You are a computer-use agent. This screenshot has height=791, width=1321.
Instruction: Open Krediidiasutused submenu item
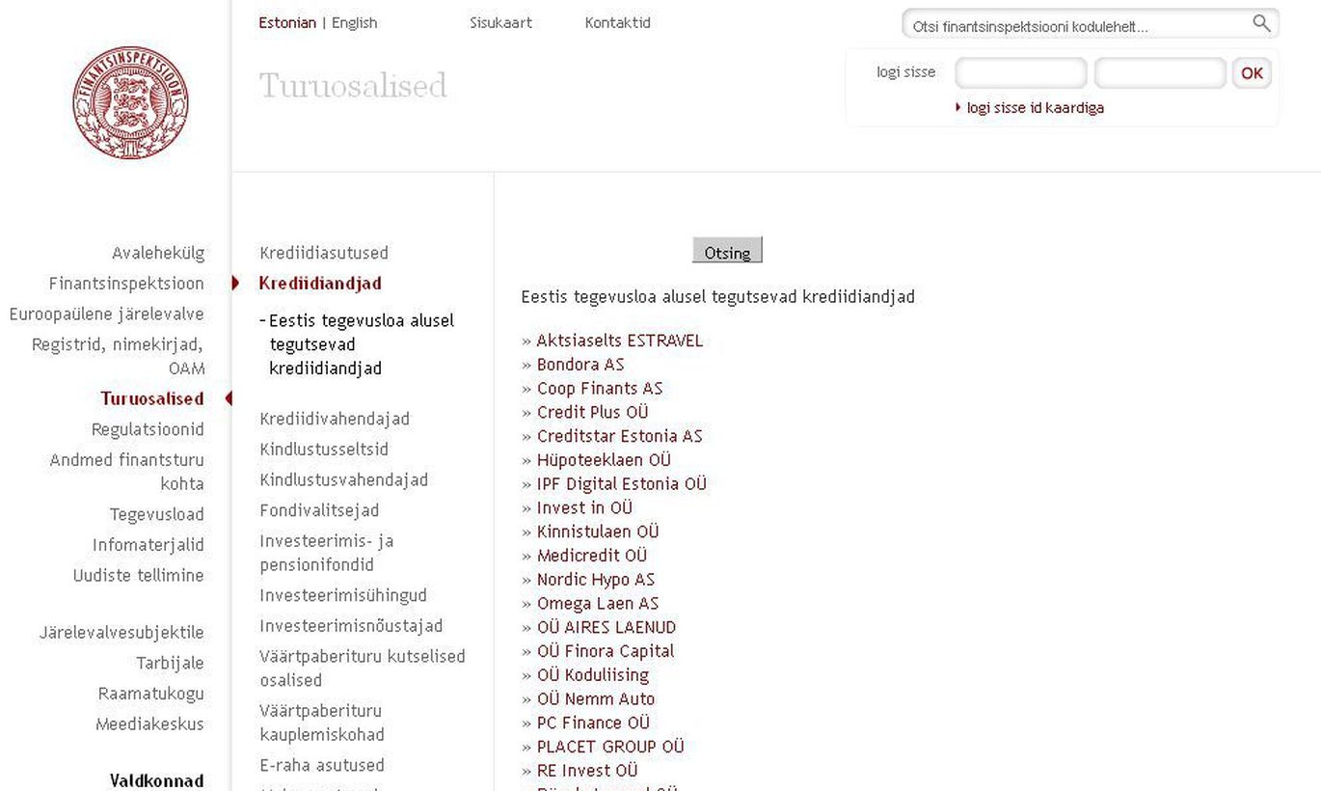point(324,253)
